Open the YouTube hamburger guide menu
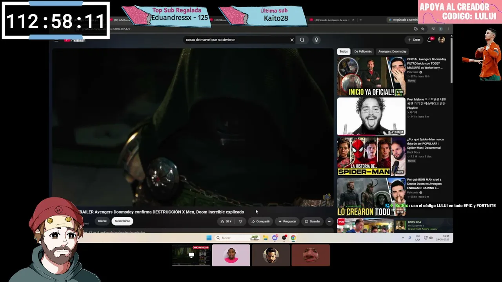The width and height of the screenshot is (502, 282). pos(56,40)
